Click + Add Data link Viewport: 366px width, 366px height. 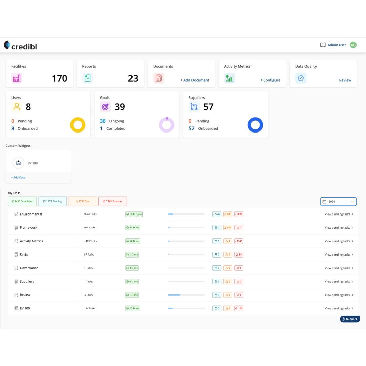click(18, 177)
